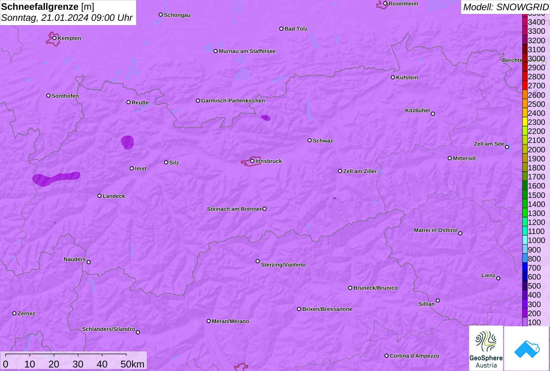Select the Garmisch-Partenkirchen marker dot
The height and width of the screenshot is (371, 550).
(x=198, y=101)
